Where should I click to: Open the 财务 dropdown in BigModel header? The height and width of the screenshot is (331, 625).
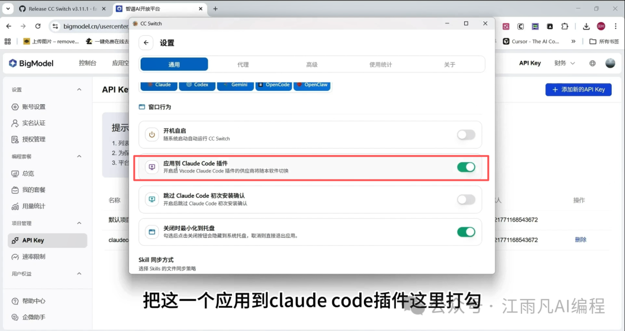pyautogui.click(x=564, y=63)
